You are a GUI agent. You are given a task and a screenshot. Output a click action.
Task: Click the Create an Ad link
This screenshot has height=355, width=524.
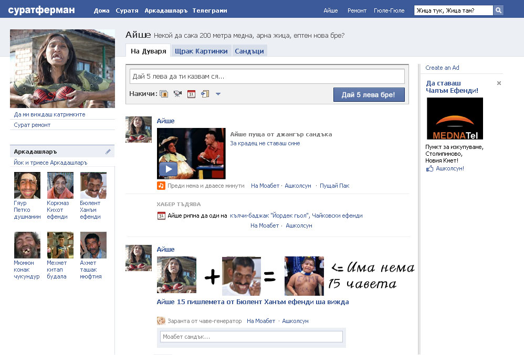(442, 68)
